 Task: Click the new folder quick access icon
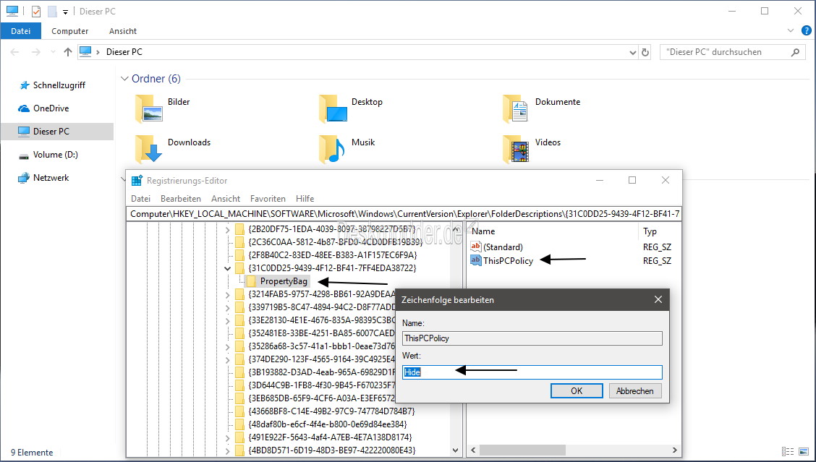tap(52, 11)
